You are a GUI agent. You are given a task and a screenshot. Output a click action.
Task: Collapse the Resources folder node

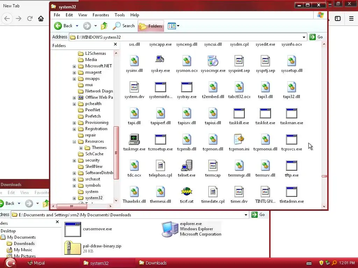pos(74,142)
